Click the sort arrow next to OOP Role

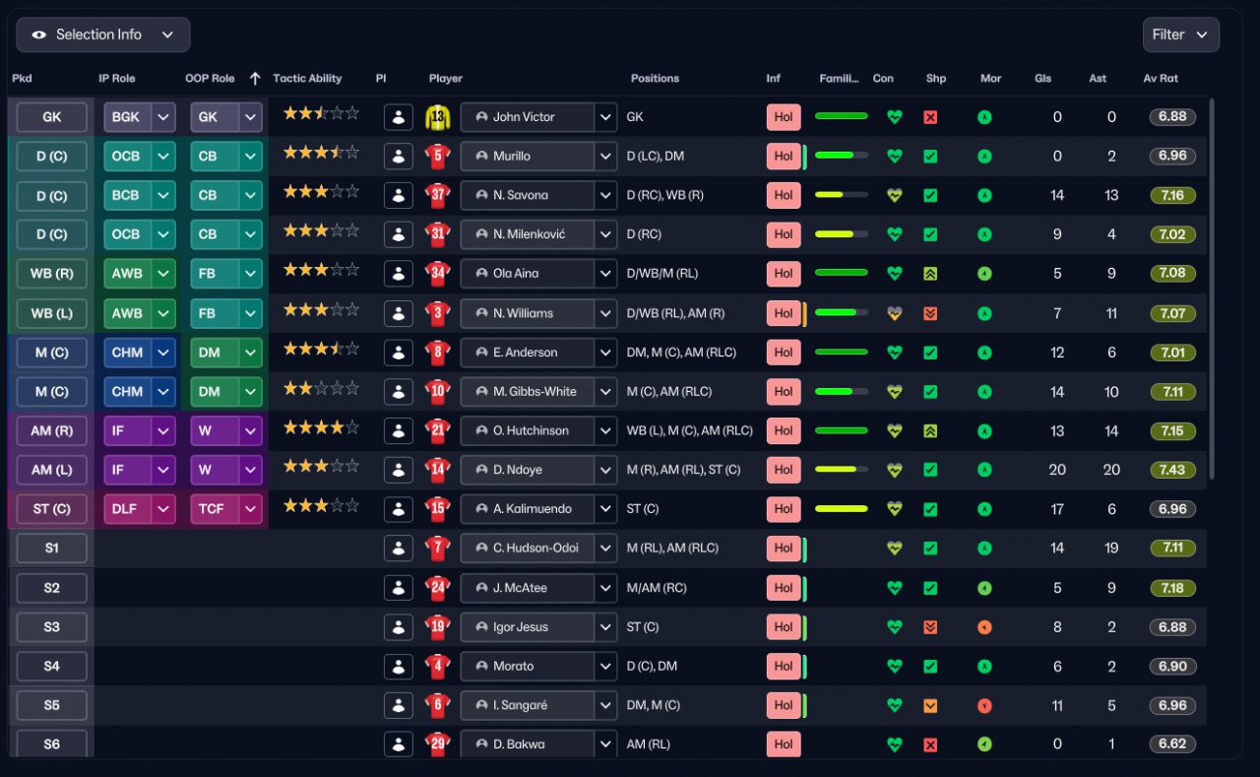tap(255, 79)
